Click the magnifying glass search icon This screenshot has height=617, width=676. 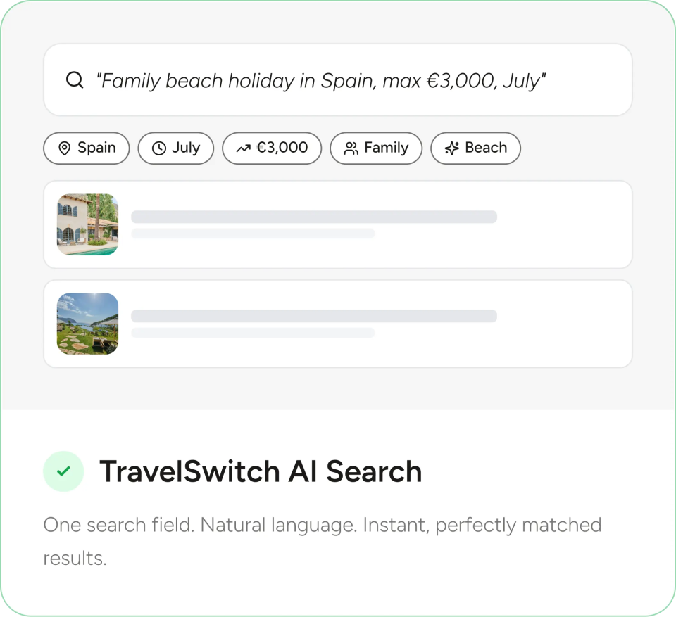point(75,80)
